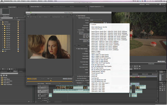Mute Audio 3 track speaker toggle
This screenshot has width=167, height=105.
tap(39, 98)
